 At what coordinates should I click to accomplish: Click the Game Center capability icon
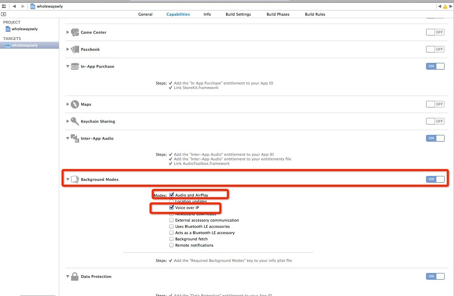point(75,32)
